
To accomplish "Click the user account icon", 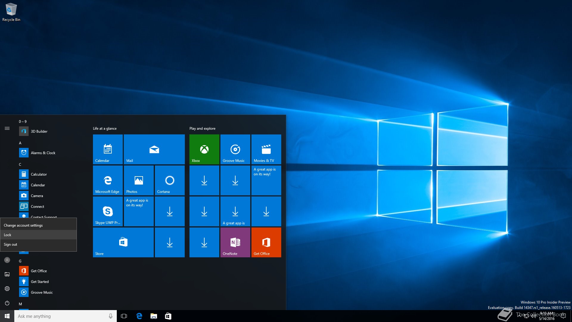I will coord(7,260).
